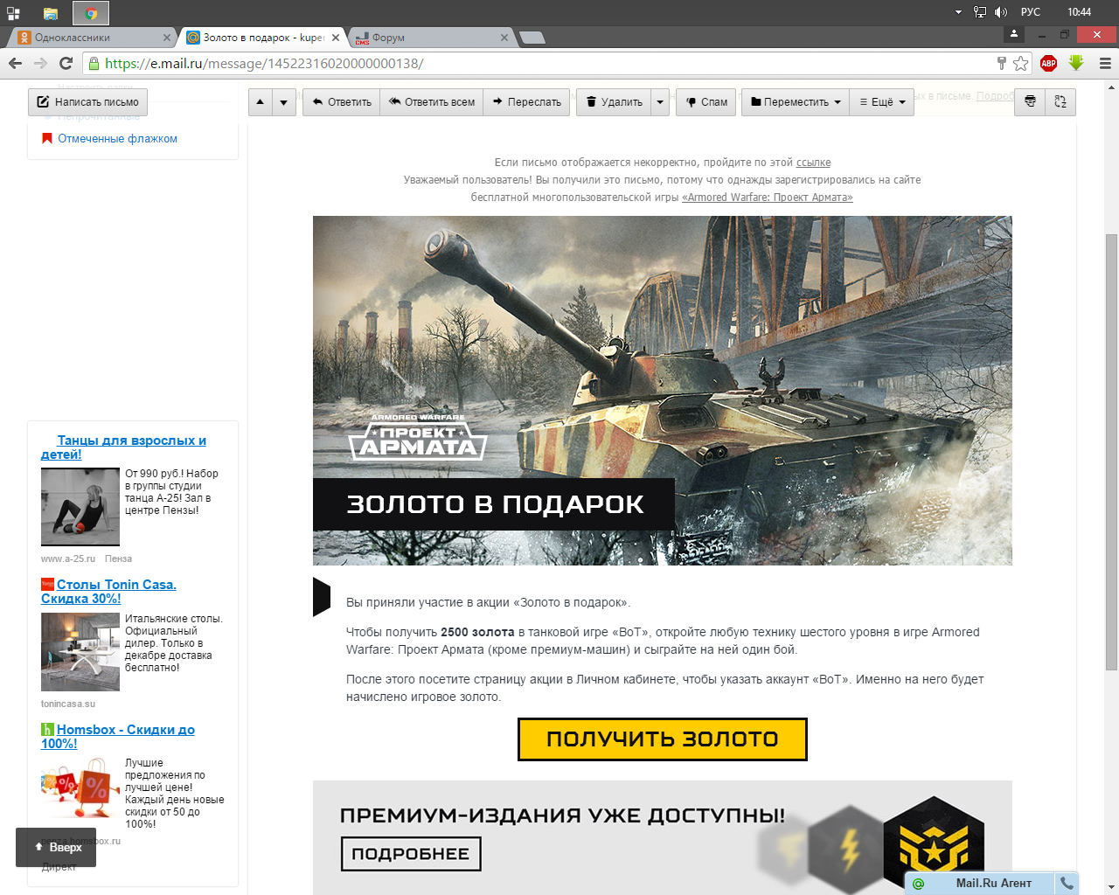
Task: Click the ПОДРОБНЕЕ button
Action: point(411,854)
